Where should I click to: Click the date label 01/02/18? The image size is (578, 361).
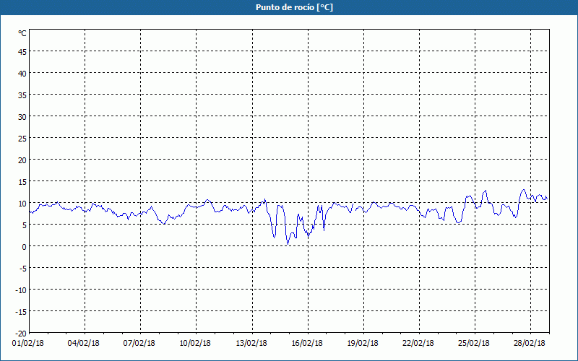click(x=28, y=344)
